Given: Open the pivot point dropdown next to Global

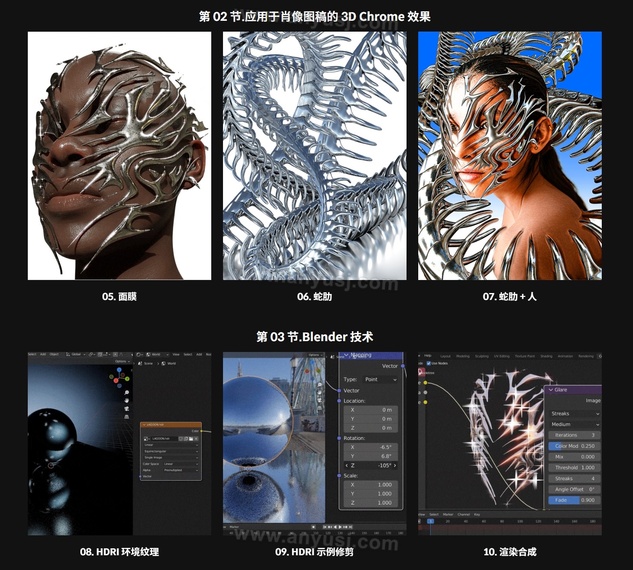Looking at the screenshot, I should click(x=92, y=354).
